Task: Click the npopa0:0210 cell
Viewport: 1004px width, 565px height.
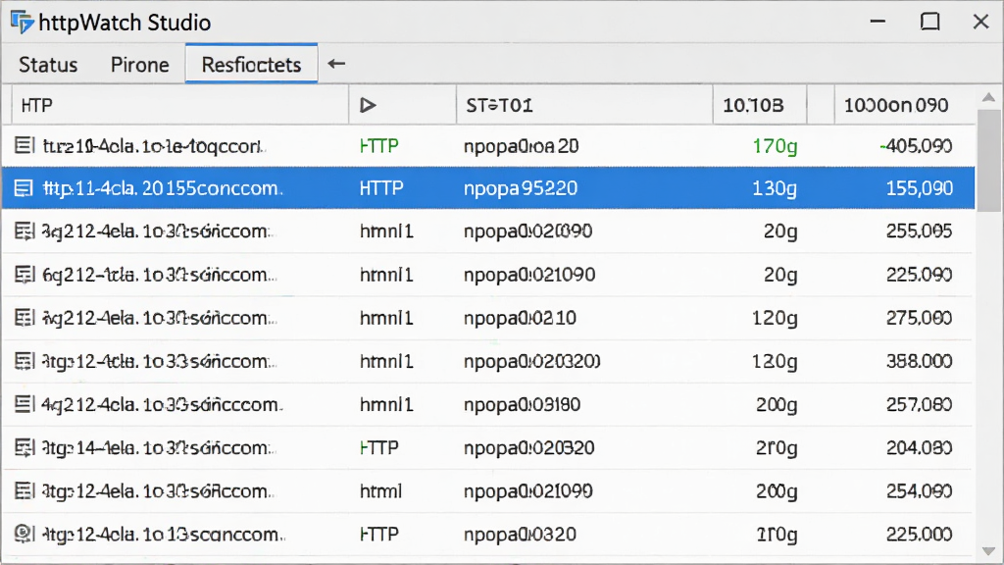Action: (520, 319)
